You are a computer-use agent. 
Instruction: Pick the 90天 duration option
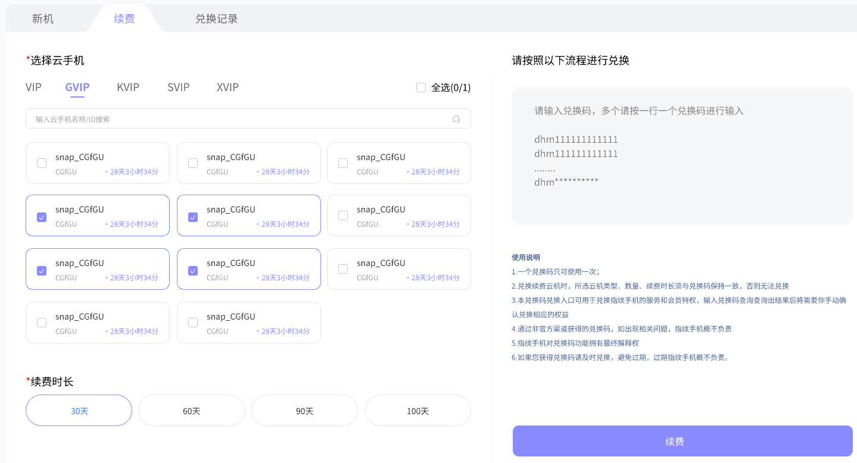point(304,411)
